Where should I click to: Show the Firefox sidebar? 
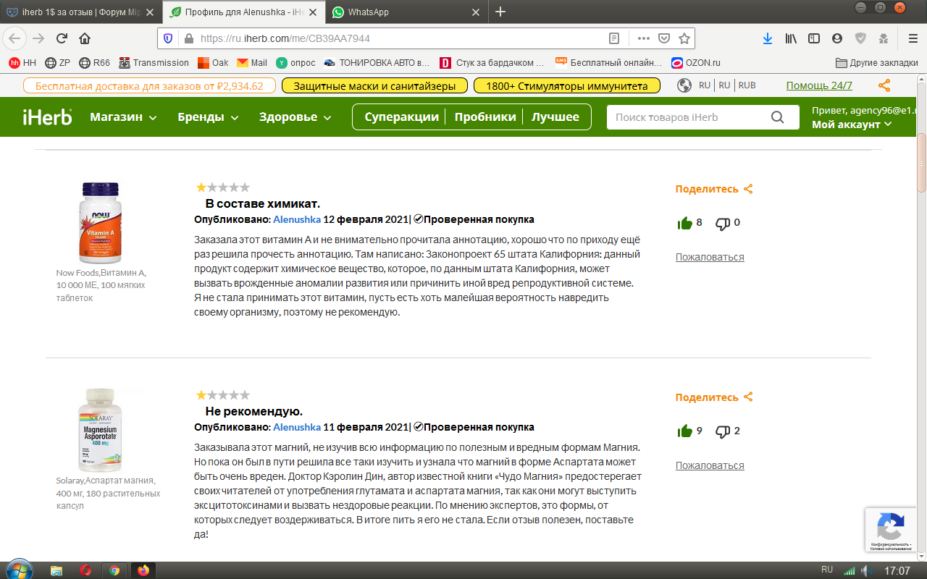point(814,38)
